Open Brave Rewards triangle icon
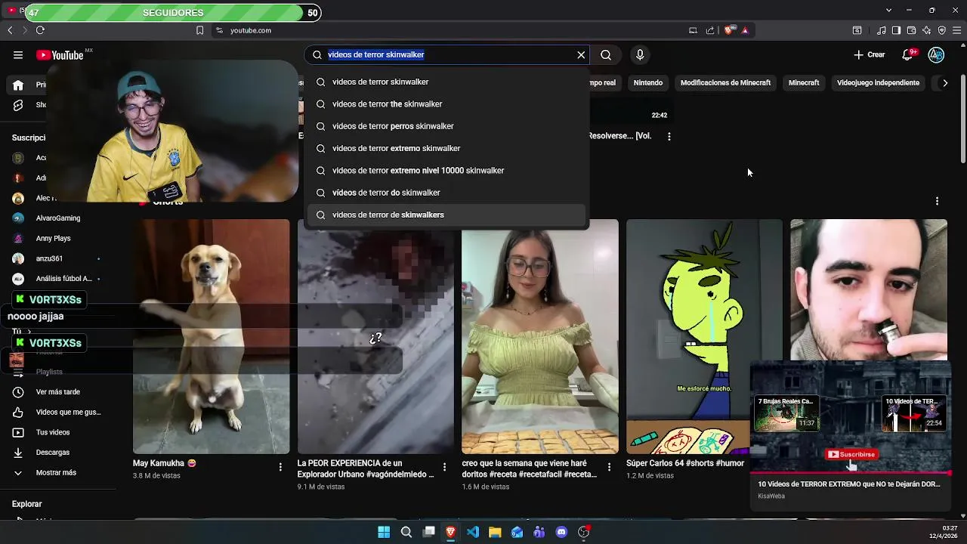 pyautogui.click(x=745, y=30)
